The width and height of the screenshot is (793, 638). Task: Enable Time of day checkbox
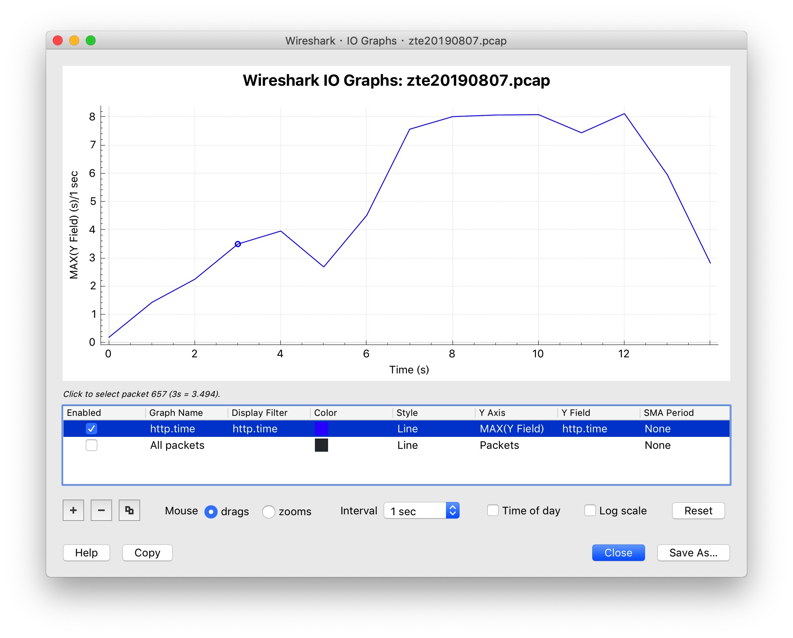[x=493, y=511]
